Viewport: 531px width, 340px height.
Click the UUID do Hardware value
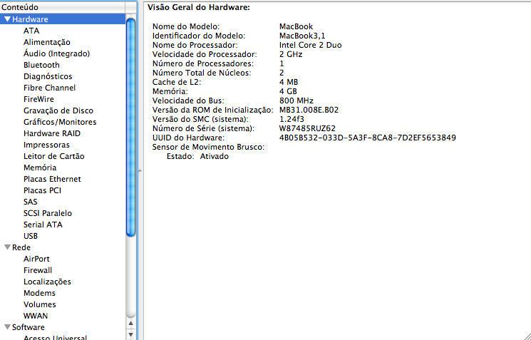[368, 138]
